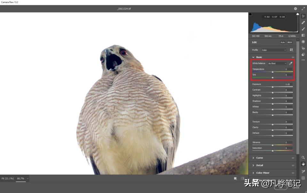Expand the Color Mixer section

pyautogui.click(x=253, y=173)
